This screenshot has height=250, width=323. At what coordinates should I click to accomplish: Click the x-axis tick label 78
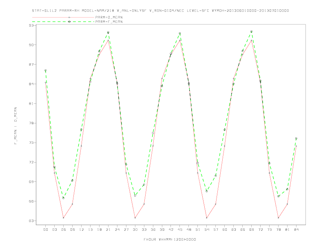point(278,230)
